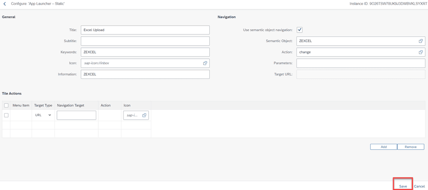The width and height of the screenshot is (428, 190).
Task: Tick the first Tile Actions row checkbox
Action: [x=6, y=116]
